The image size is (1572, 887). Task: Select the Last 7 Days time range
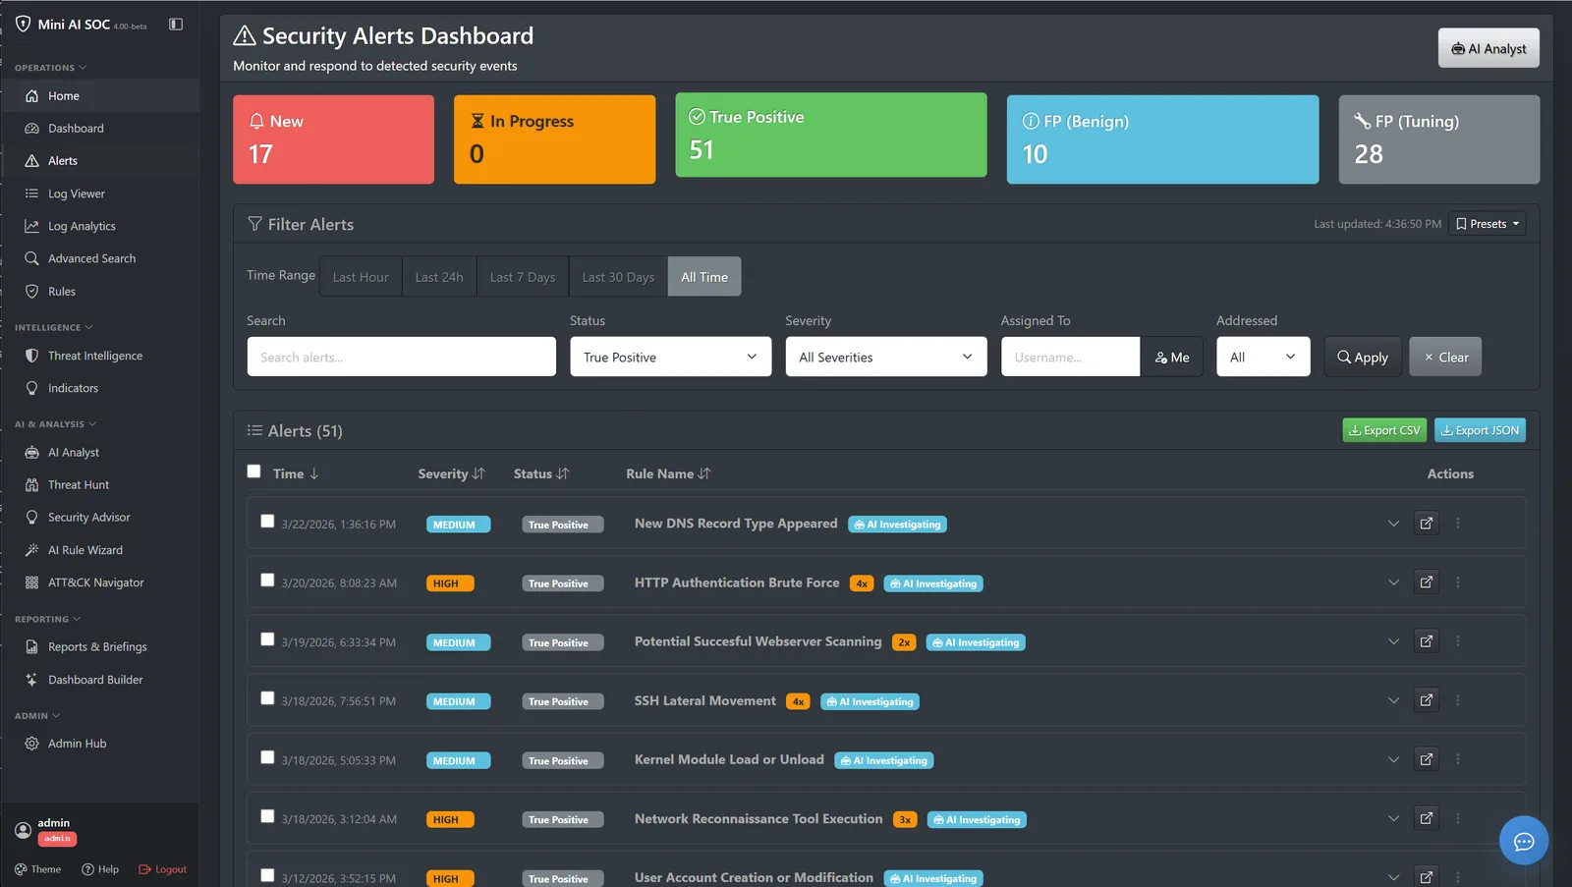pyautogui.click(x=523, y=276)
